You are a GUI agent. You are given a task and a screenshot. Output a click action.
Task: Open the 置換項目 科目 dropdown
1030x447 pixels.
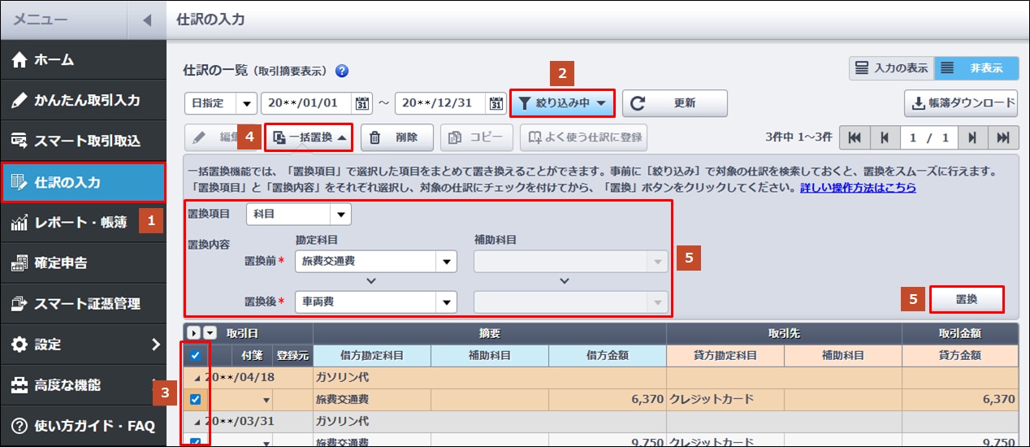[x=340, y=215]
